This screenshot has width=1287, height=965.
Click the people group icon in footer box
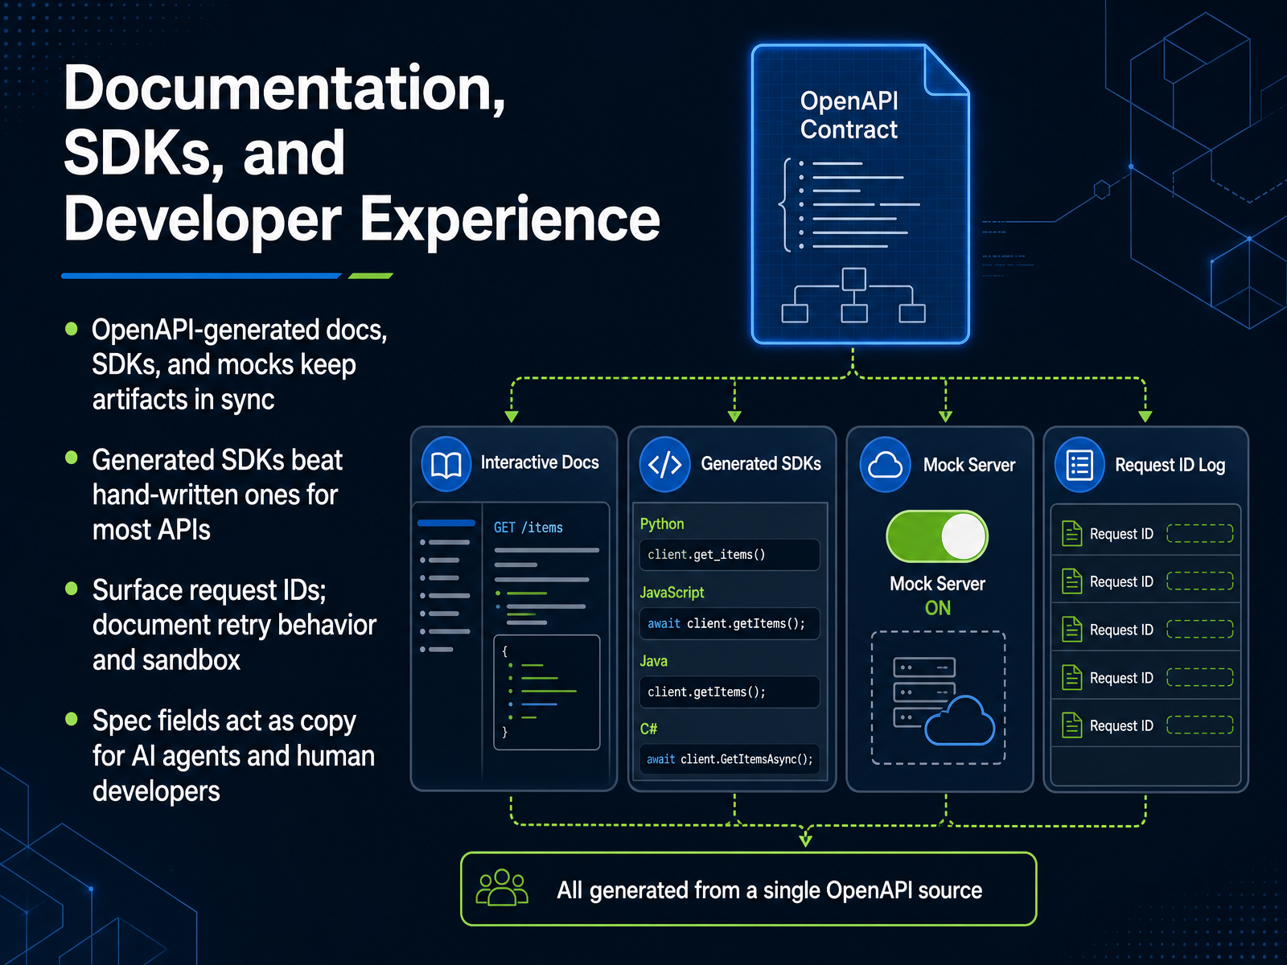pos(503,888)
